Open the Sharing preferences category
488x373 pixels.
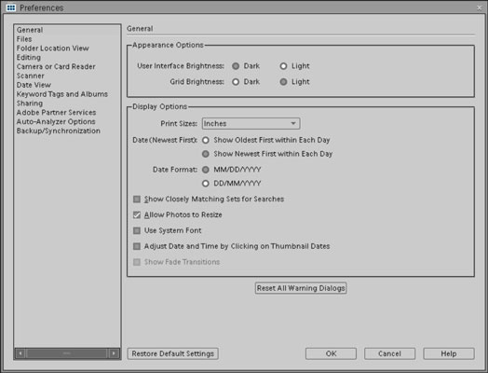30,104
